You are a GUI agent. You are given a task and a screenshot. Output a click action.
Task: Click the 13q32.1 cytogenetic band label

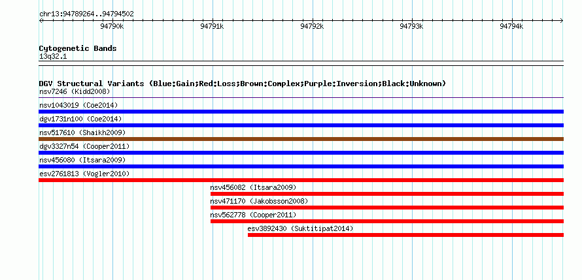tap(53, 57)
